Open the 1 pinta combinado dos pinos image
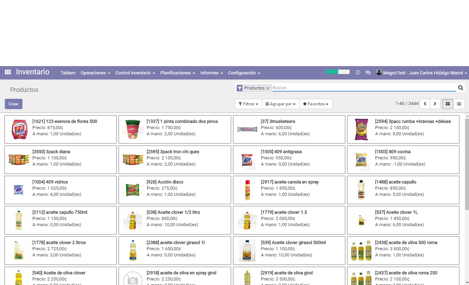This screenshot has width=469, height=285. tap(133, 129)
